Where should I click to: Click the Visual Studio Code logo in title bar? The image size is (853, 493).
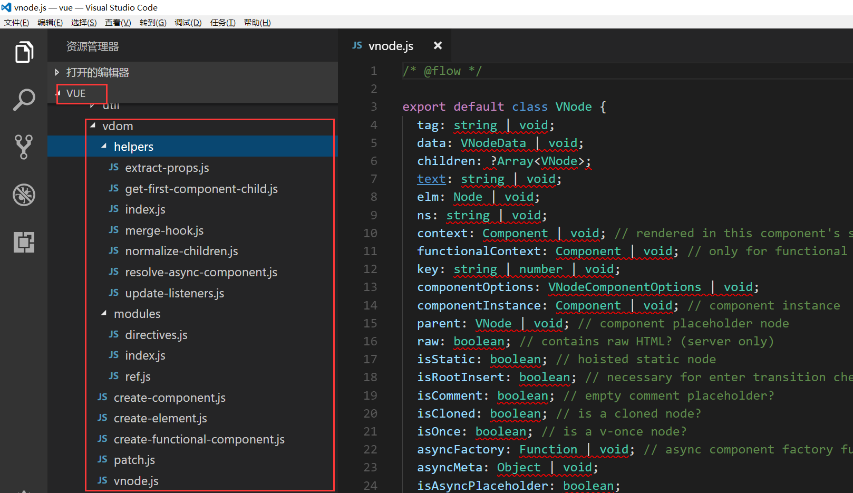click(6, 7)
